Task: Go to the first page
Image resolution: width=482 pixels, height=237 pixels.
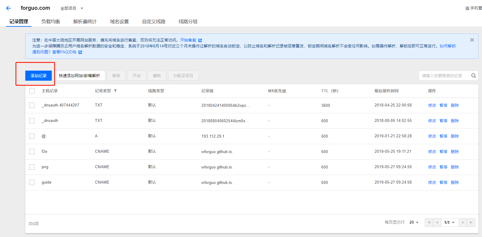Action: click(429, 222)
